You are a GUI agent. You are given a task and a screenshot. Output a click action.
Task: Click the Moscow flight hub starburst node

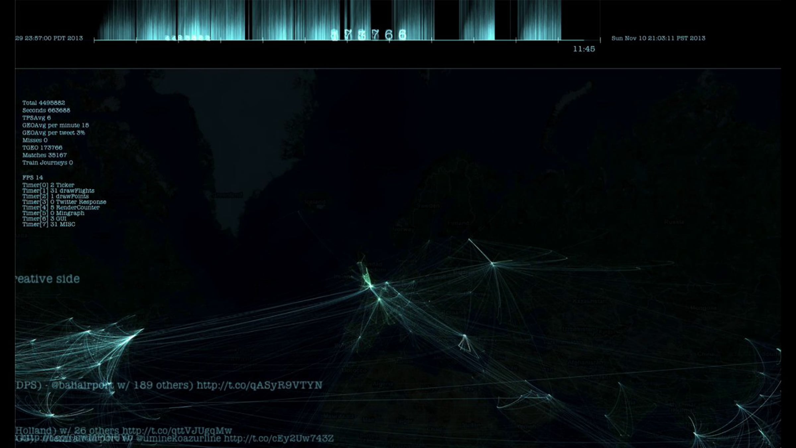[493, 264]
